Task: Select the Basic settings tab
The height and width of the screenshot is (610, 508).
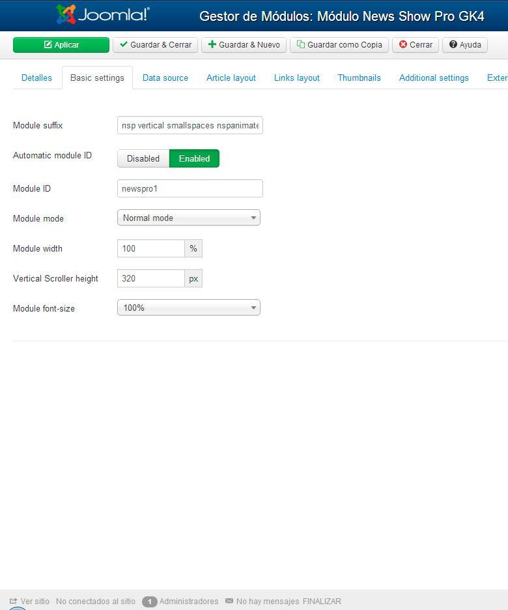Action: coord(97,78)
